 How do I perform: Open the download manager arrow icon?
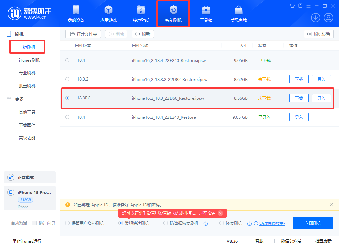(x=316, y=18)
